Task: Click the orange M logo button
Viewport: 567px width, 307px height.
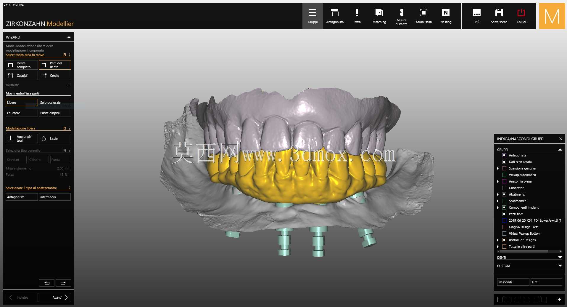Action: pos(552,16)
